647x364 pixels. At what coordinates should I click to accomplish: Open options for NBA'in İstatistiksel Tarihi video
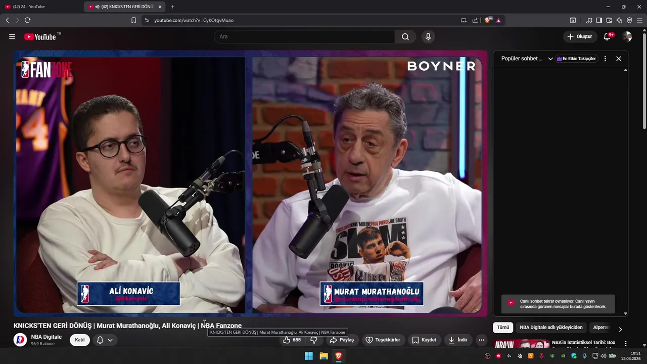click(625, 343)
